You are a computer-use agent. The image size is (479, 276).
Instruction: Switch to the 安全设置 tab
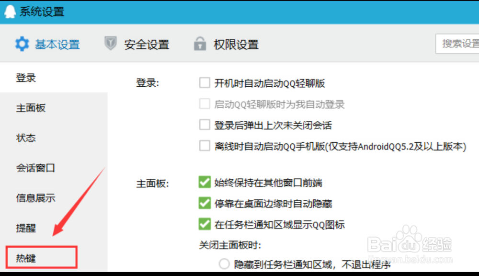(147, 45)
